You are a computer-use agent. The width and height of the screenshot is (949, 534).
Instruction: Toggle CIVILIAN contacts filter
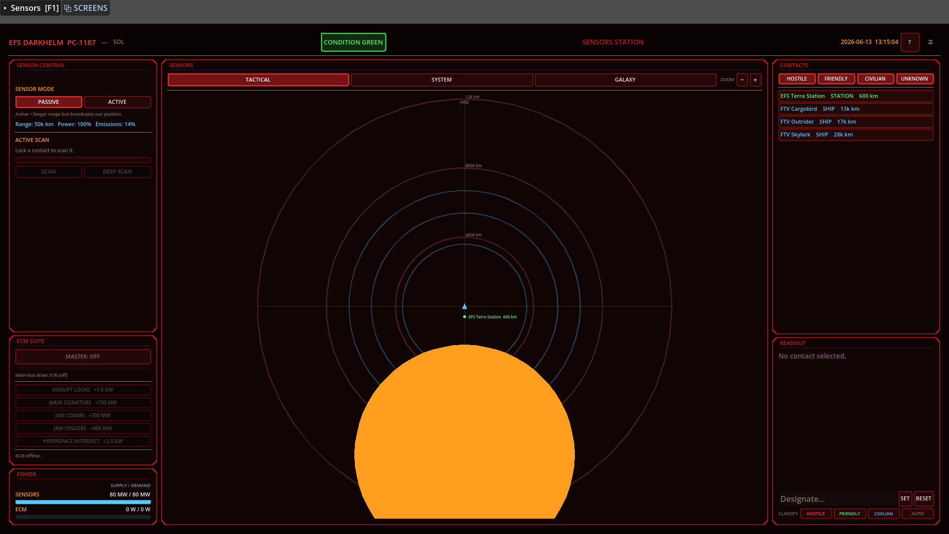[875, 79]
